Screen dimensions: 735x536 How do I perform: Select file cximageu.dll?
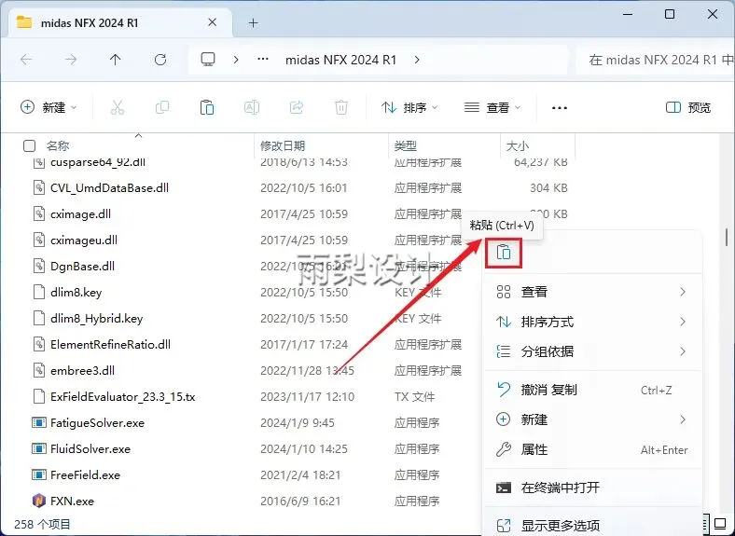point(84,240)
